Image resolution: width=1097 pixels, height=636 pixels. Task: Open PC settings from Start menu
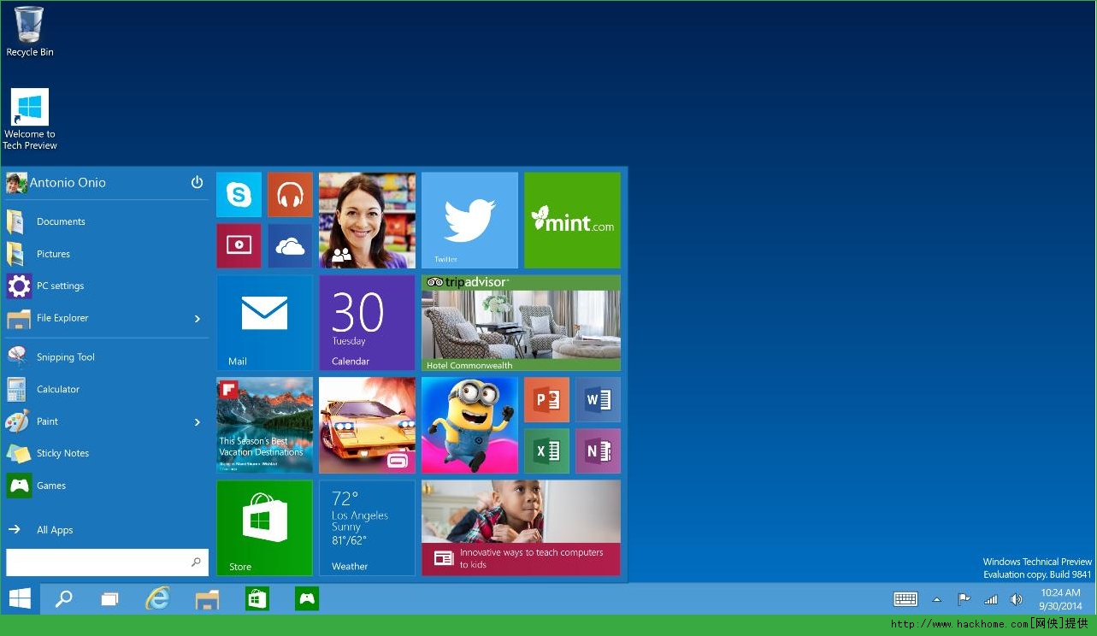pyautogui.click(x=107, y=286)
